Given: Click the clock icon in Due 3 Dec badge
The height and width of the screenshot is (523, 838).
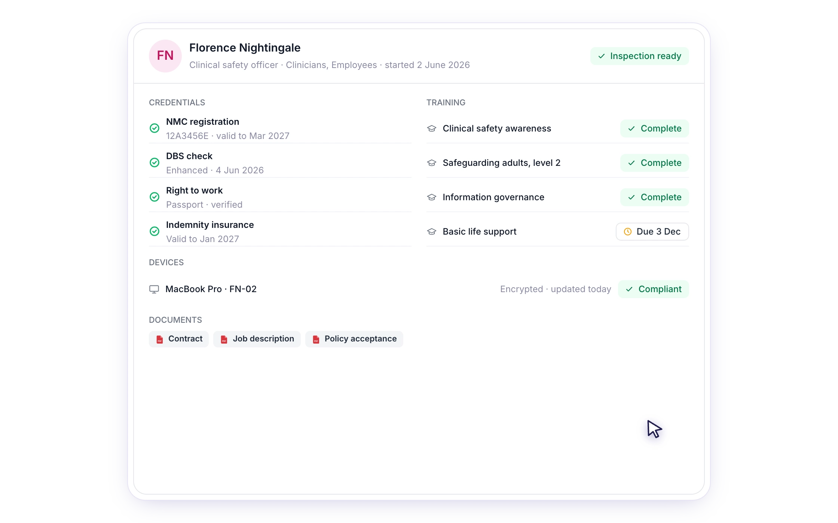Looking at the screenshot, I should point(628,232).
